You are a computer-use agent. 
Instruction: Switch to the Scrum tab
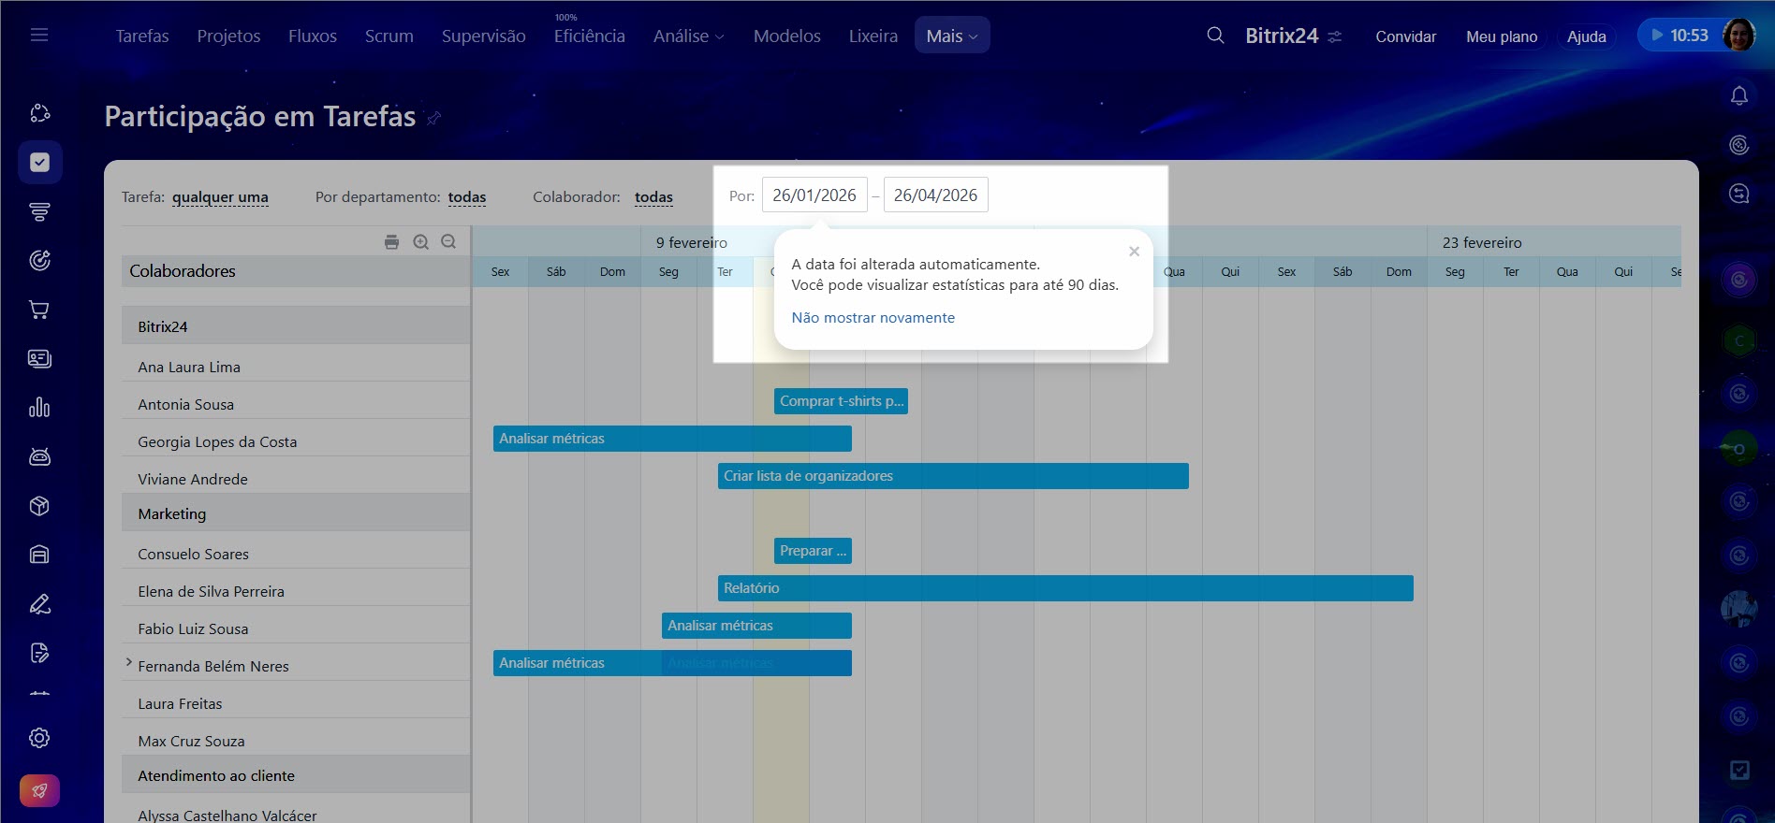(x=389, y=36)
